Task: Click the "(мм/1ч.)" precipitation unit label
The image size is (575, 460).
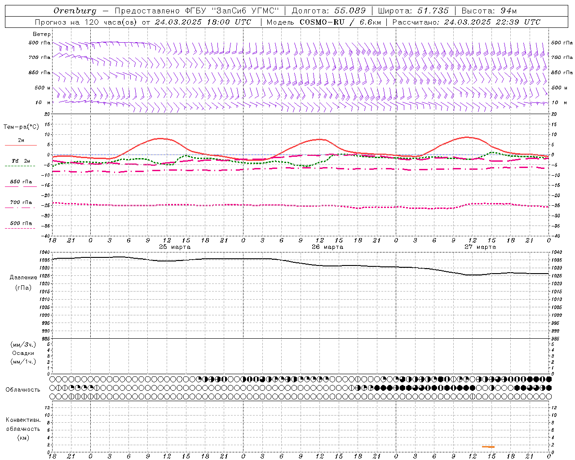Action: point(23,362)
